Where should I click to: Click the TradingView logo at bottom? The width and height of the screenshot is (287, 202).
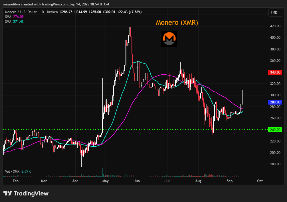(x=26, y=193)
